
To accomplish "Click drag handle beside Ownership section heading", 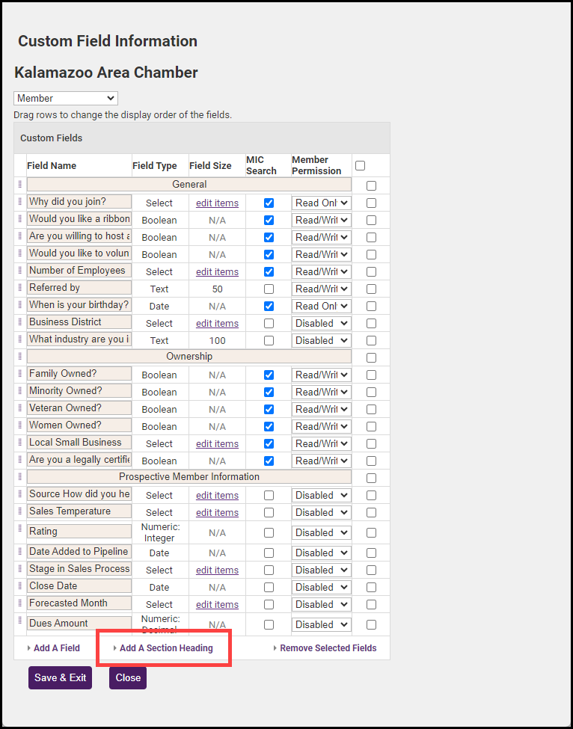I will click(x=20, y=357).
